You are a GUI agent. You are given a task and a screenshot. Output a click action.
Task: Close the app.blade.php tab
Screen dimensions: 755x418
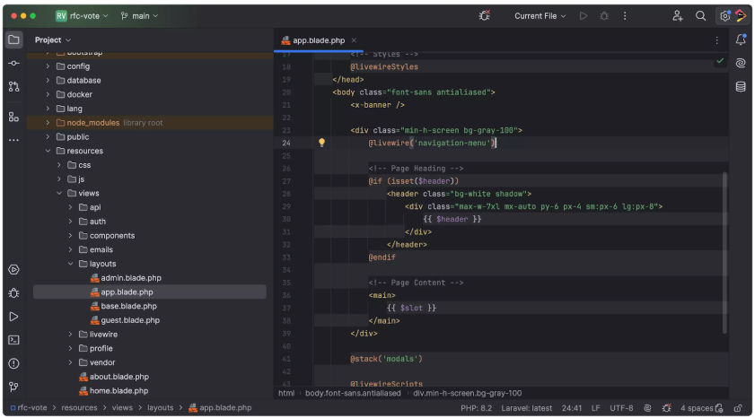click(x=354, y=40)
